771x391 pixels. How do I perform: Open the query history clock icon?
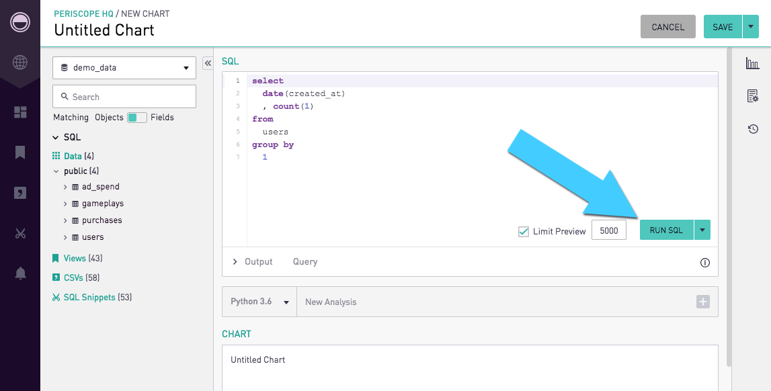coord(753,129)
